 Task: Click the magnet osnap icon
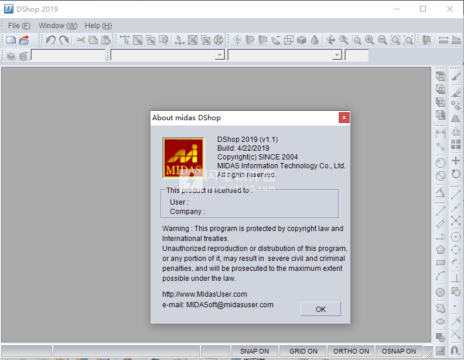[x=455, y=351]
